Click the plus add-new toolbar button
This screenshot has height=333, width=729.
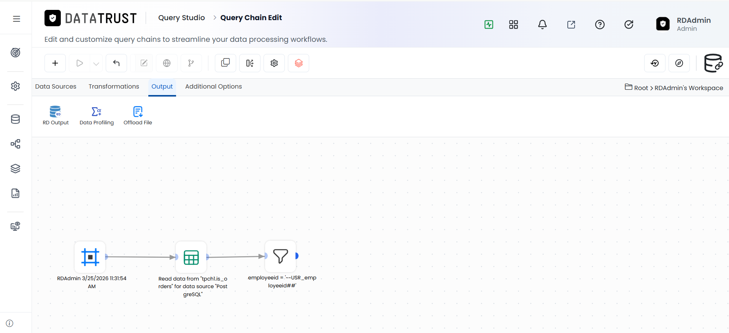[55, 63]
